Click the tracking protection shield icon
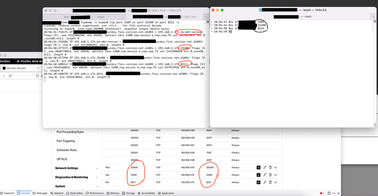The width and height of the screenshot is (378, 196). tap(37, 76)
